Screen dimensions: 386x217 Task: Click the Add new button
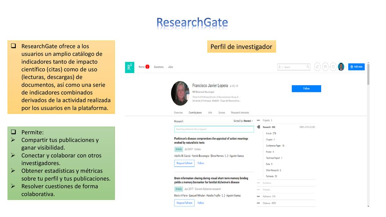point(356,67)
